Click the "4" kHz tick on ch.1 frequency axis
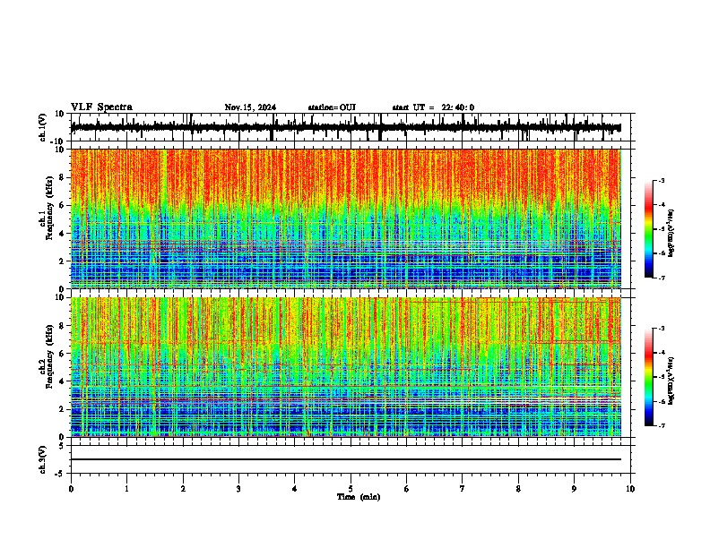This screenshot has height=548, width=710. (x=63, y=234)
